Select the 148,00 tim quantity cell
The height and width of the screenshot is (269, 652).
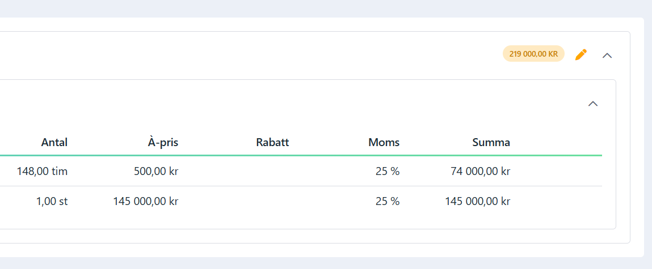tap(42, 171)
